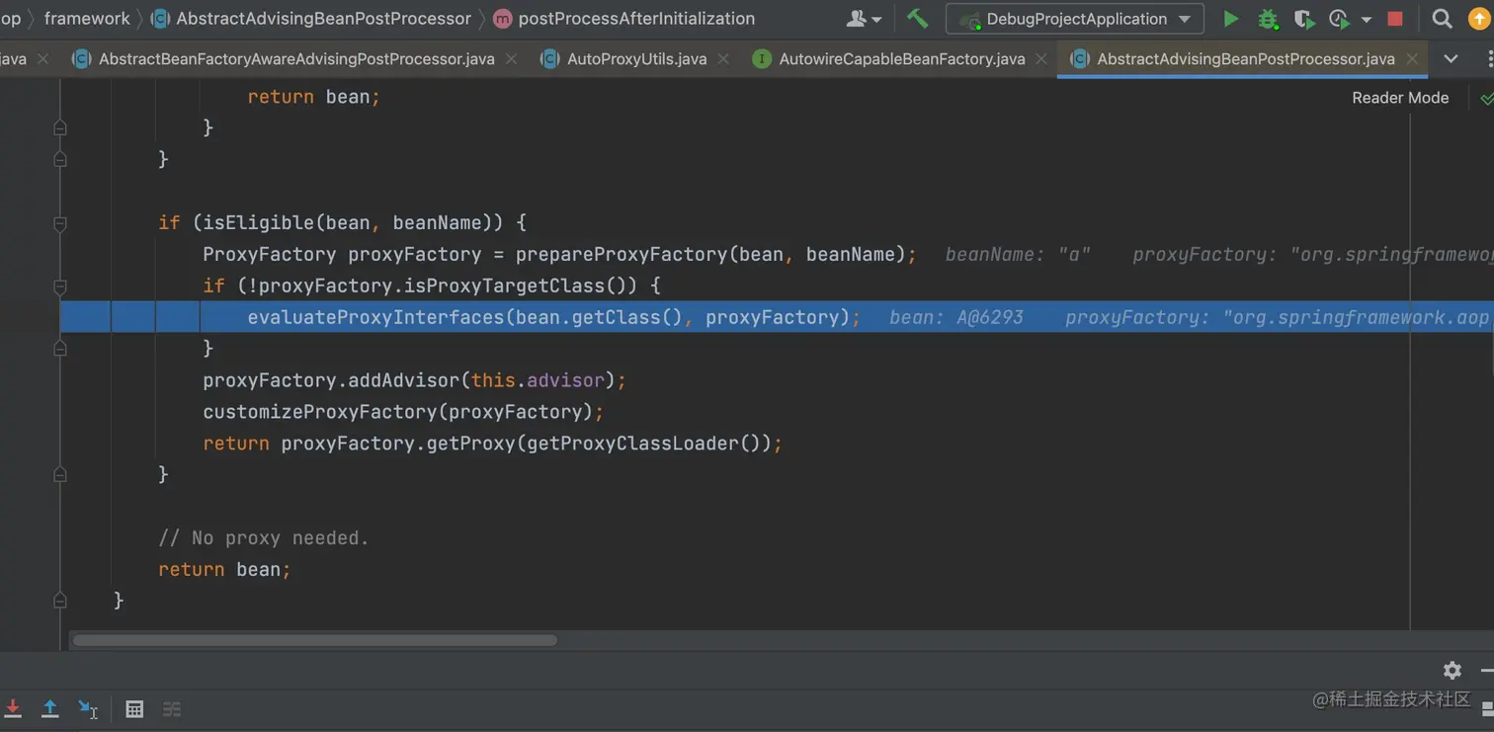Image resolution: width=1494 pixels, height=732 pixels.
Task: Switch to AbstractBeanFactoryAwareAdvisingPostProcessor.java tab
Action: point(296,59)
